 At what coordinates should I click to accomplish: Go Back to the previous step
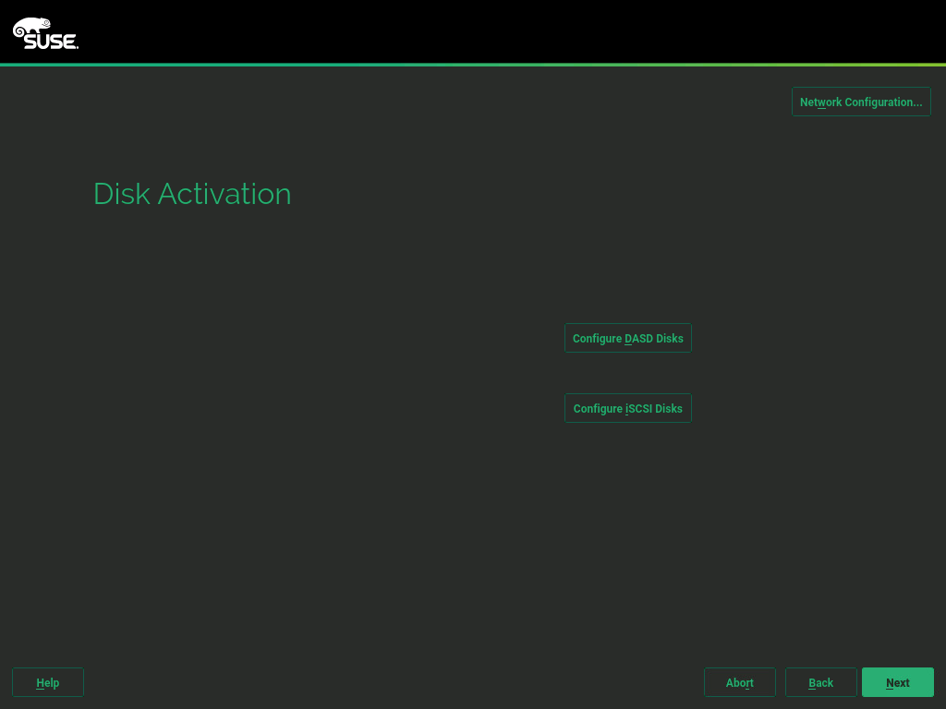tap(820, 682)
